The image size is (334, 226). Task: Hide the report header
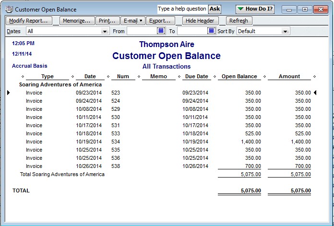tap(201, 21)
